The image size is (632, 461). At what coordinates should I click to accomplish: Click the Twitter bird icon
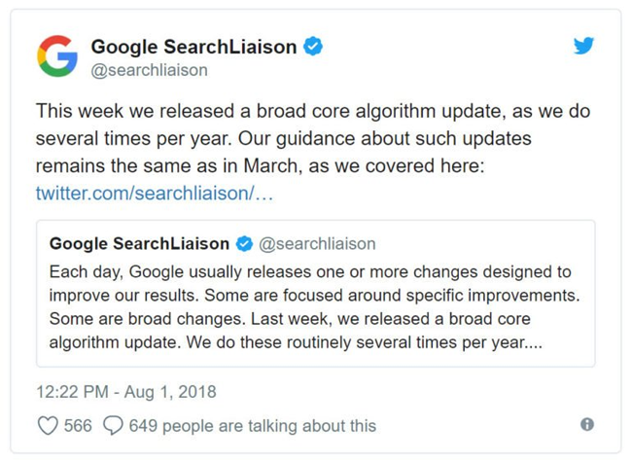[x=583, y=46]
